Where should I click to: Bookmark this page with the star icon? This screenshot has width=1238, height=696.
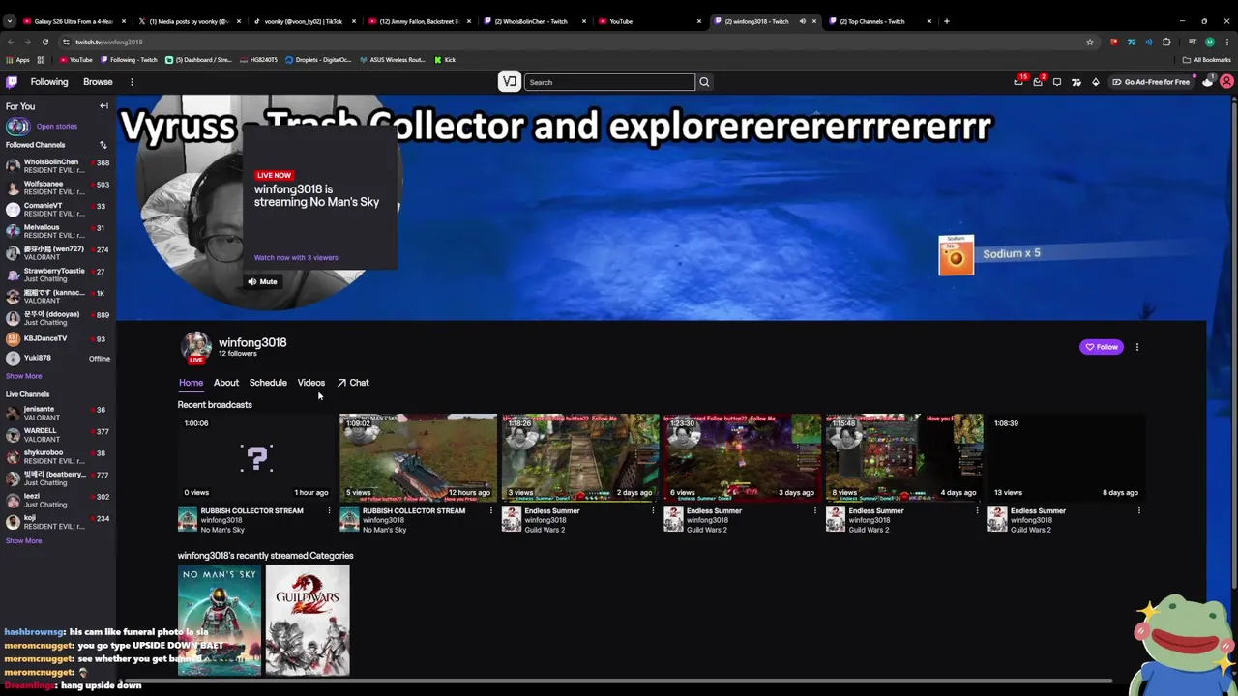pos(1089,42)
